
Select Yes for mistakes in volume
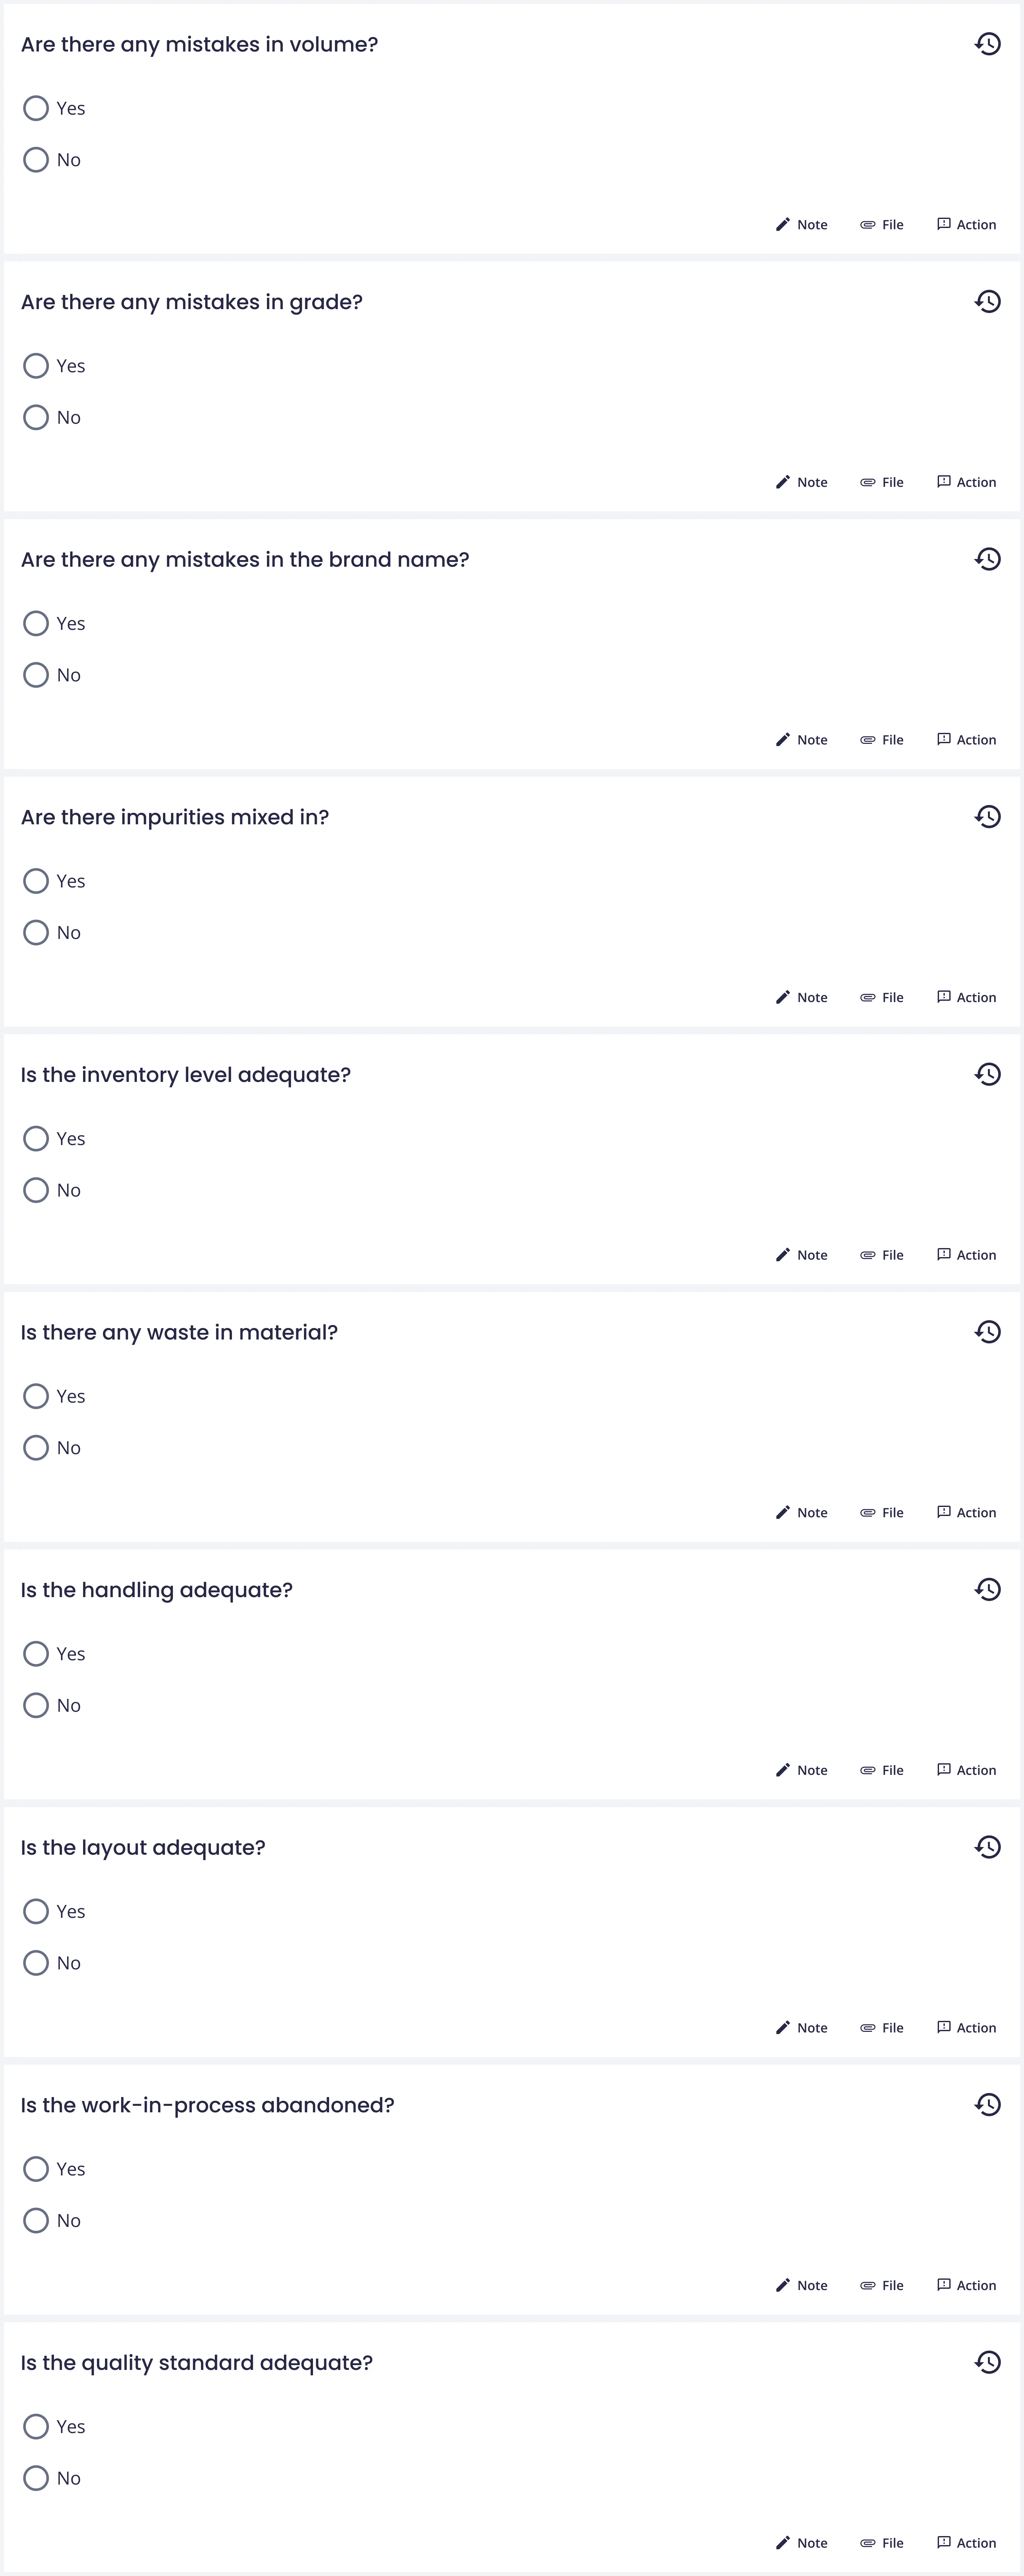[x=36, y=108]
